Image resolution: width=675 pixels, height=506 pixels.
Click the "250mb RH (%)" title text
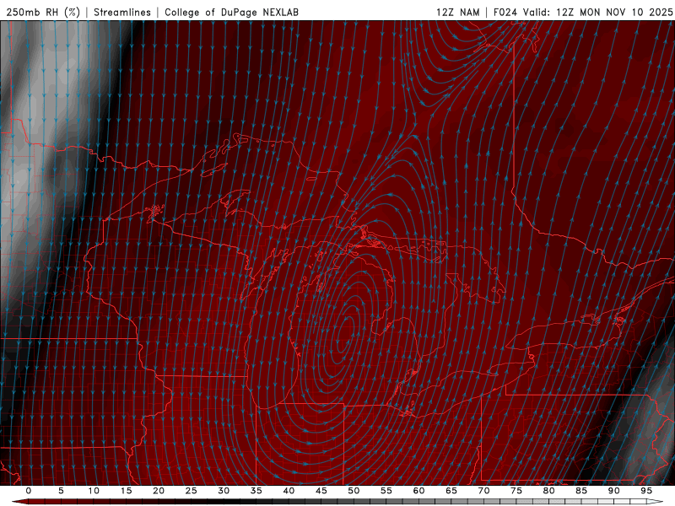43,12
